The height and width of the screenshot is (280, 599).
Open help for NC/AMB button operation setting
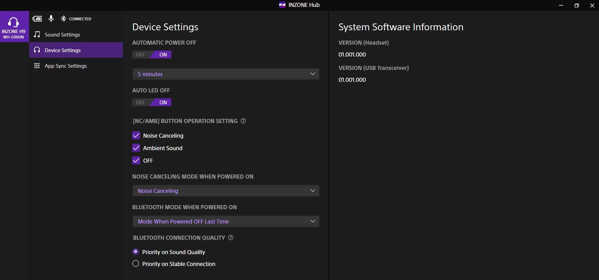coord(243,121)
